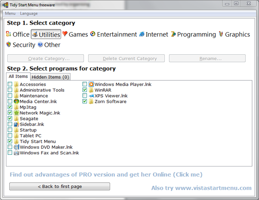Click the Entertainment media icon
The image size is (259, 200).
pos(93,34)
